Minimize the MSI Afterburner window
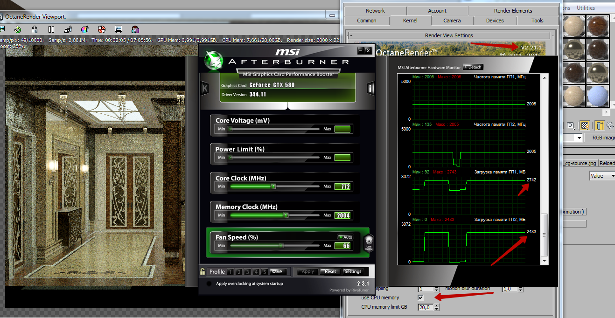 360,50
